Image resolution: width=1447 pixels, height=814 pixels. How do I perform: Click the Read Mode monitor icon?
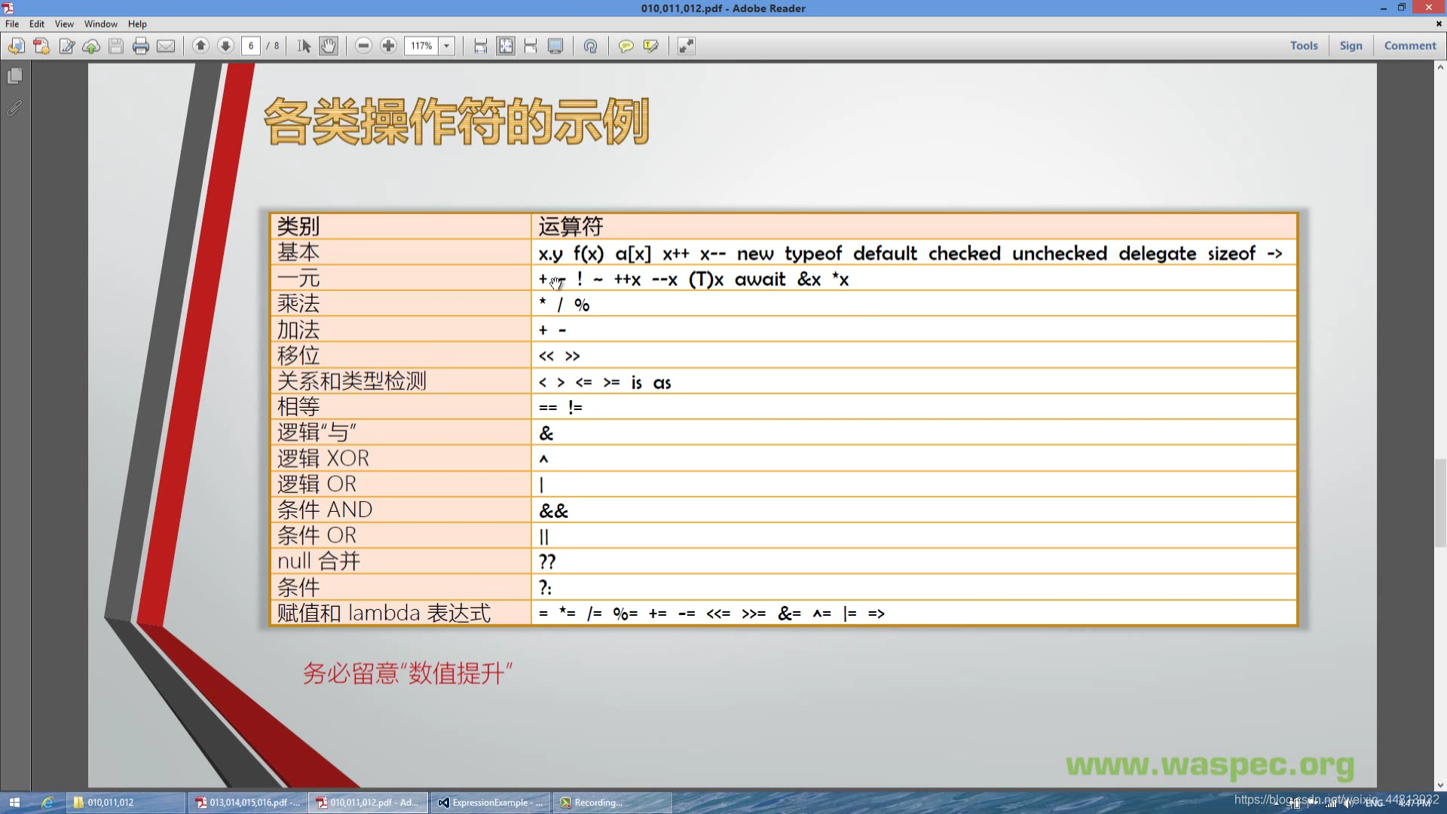pyautogui.click(x=555, y=46)
